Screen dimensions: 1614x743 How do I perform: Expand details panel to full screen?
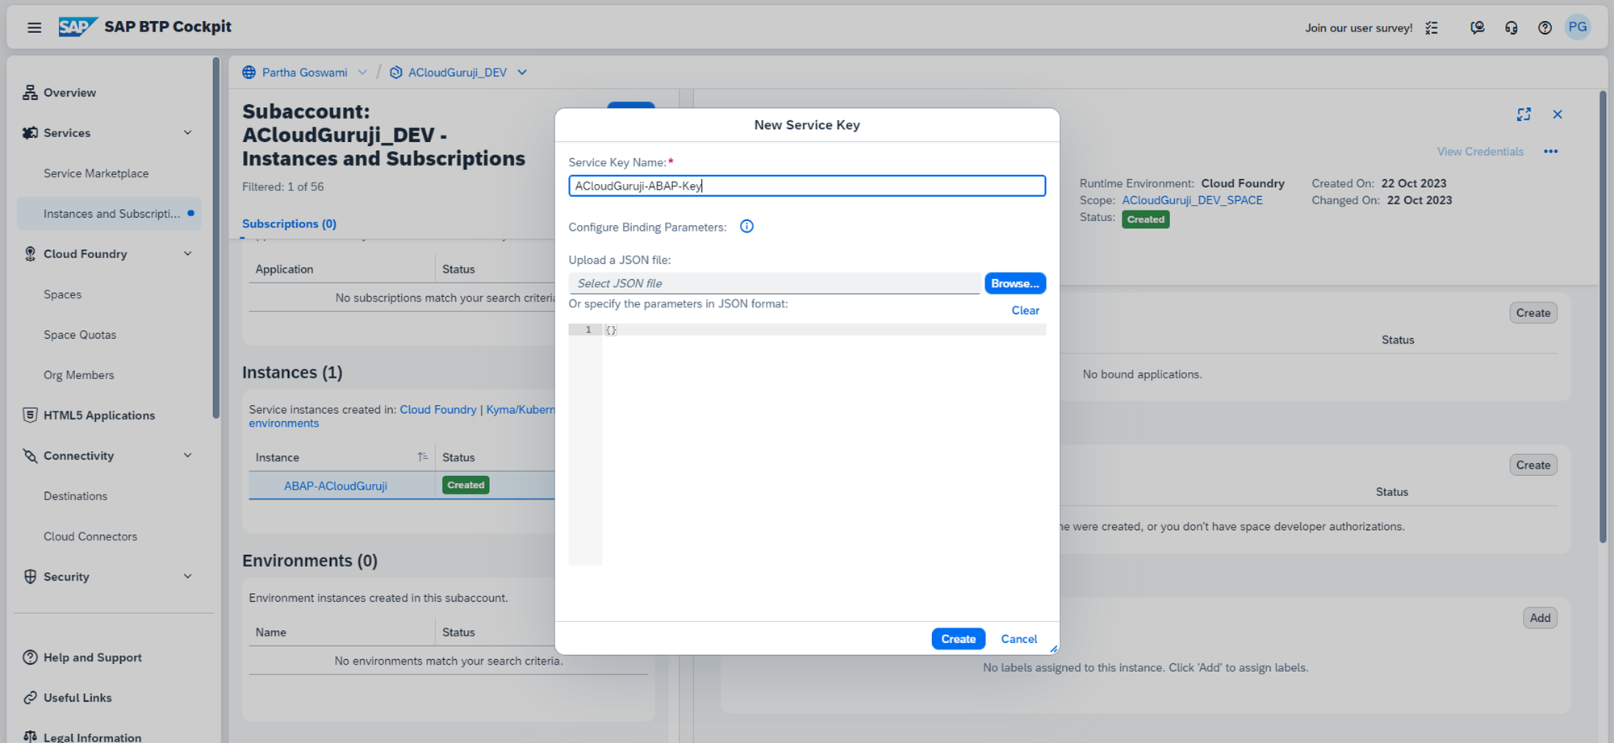point(1524,115)
